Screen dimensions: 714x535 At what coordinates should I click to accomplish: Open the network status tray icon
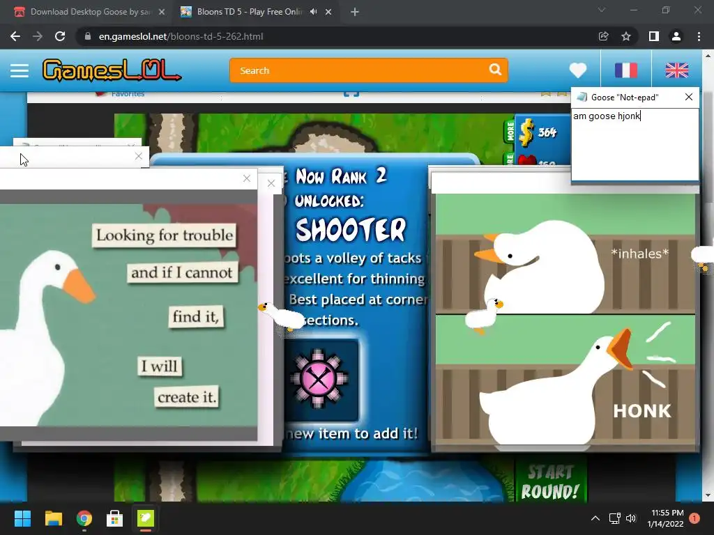(615, 518)
